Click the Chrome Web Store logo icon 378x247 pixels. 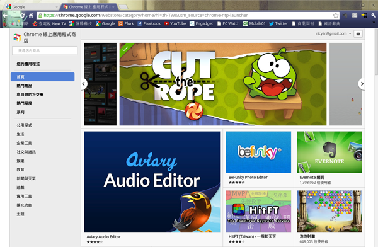pos(17,37)
